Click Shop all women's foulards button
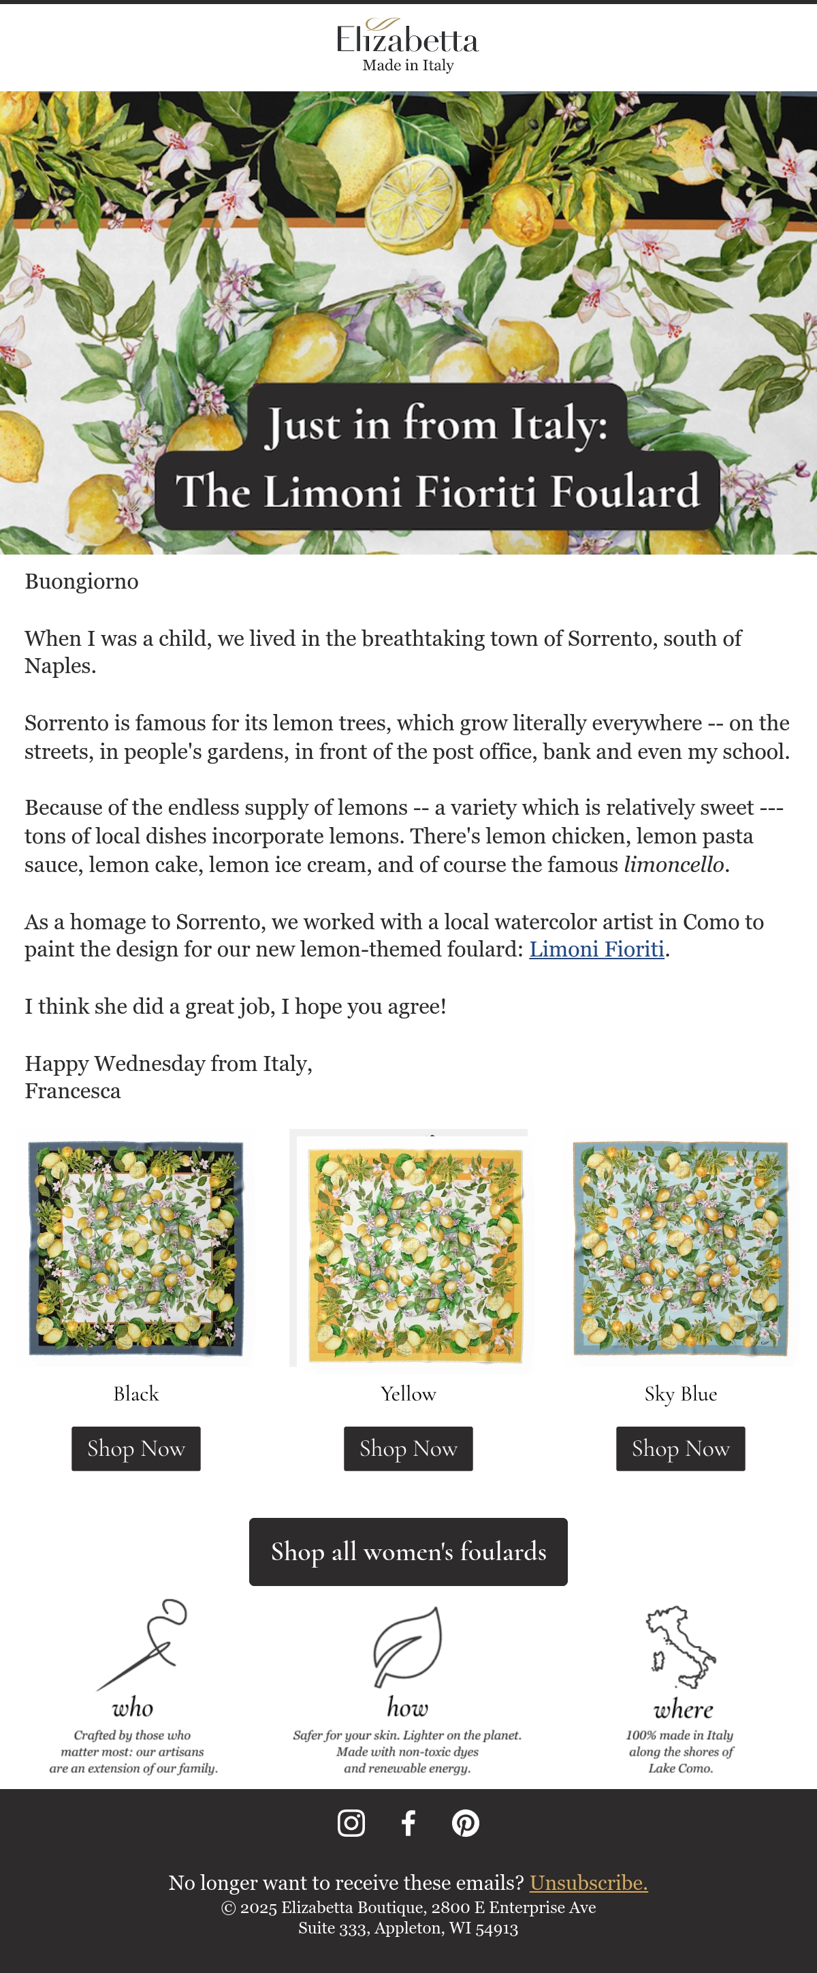817x1973 pixels. (408, 1552)
